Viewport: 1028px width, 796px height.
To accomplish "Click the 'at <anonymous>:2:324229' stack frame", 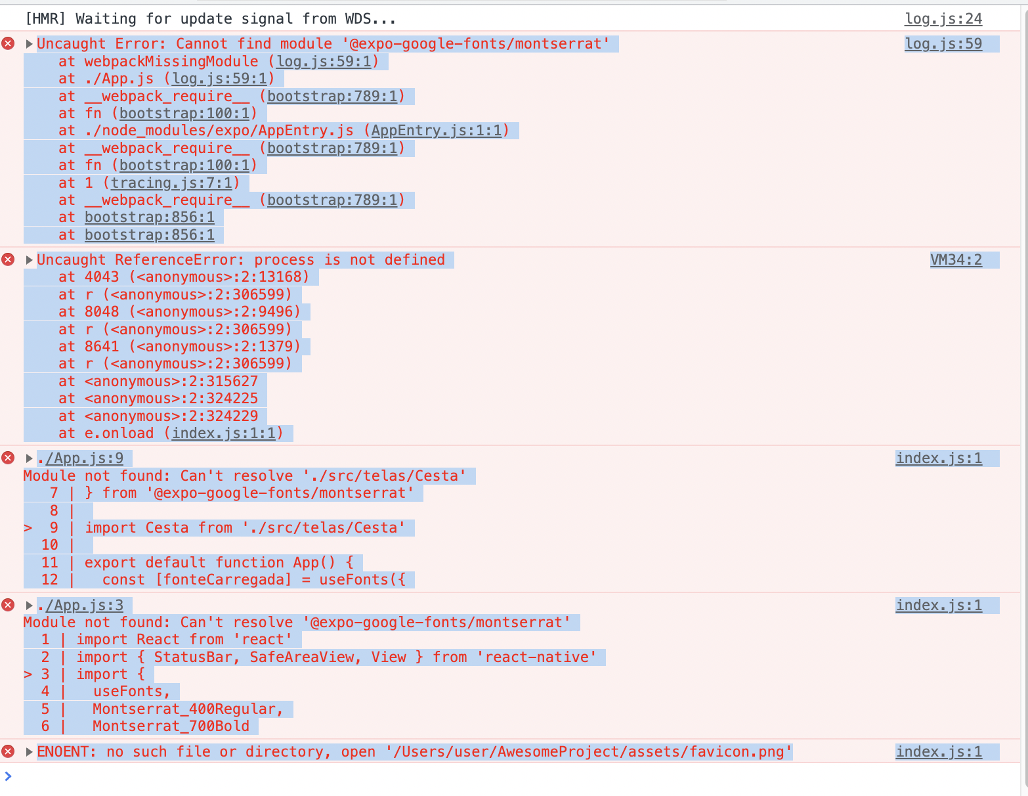I will (158, 416).
